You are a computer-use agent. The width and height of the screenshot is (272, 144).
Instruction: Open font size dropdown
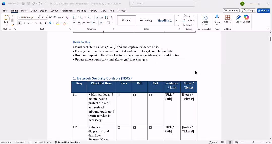coord(47,17)
